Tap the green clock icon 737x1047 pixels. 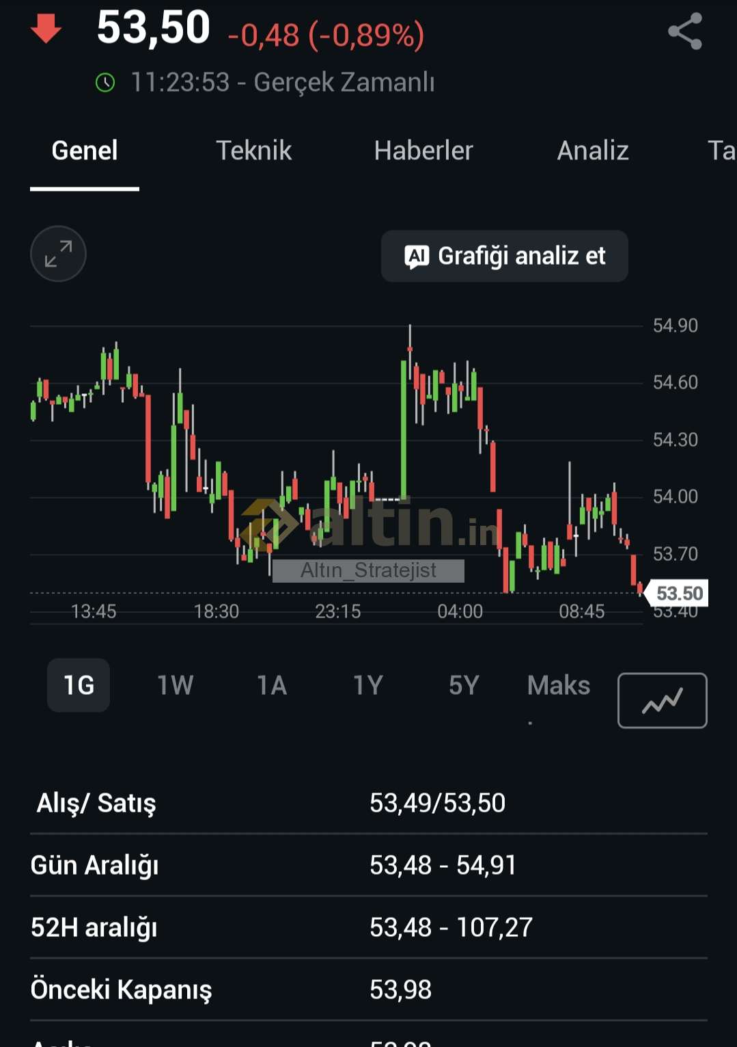[x=105, y=83]
